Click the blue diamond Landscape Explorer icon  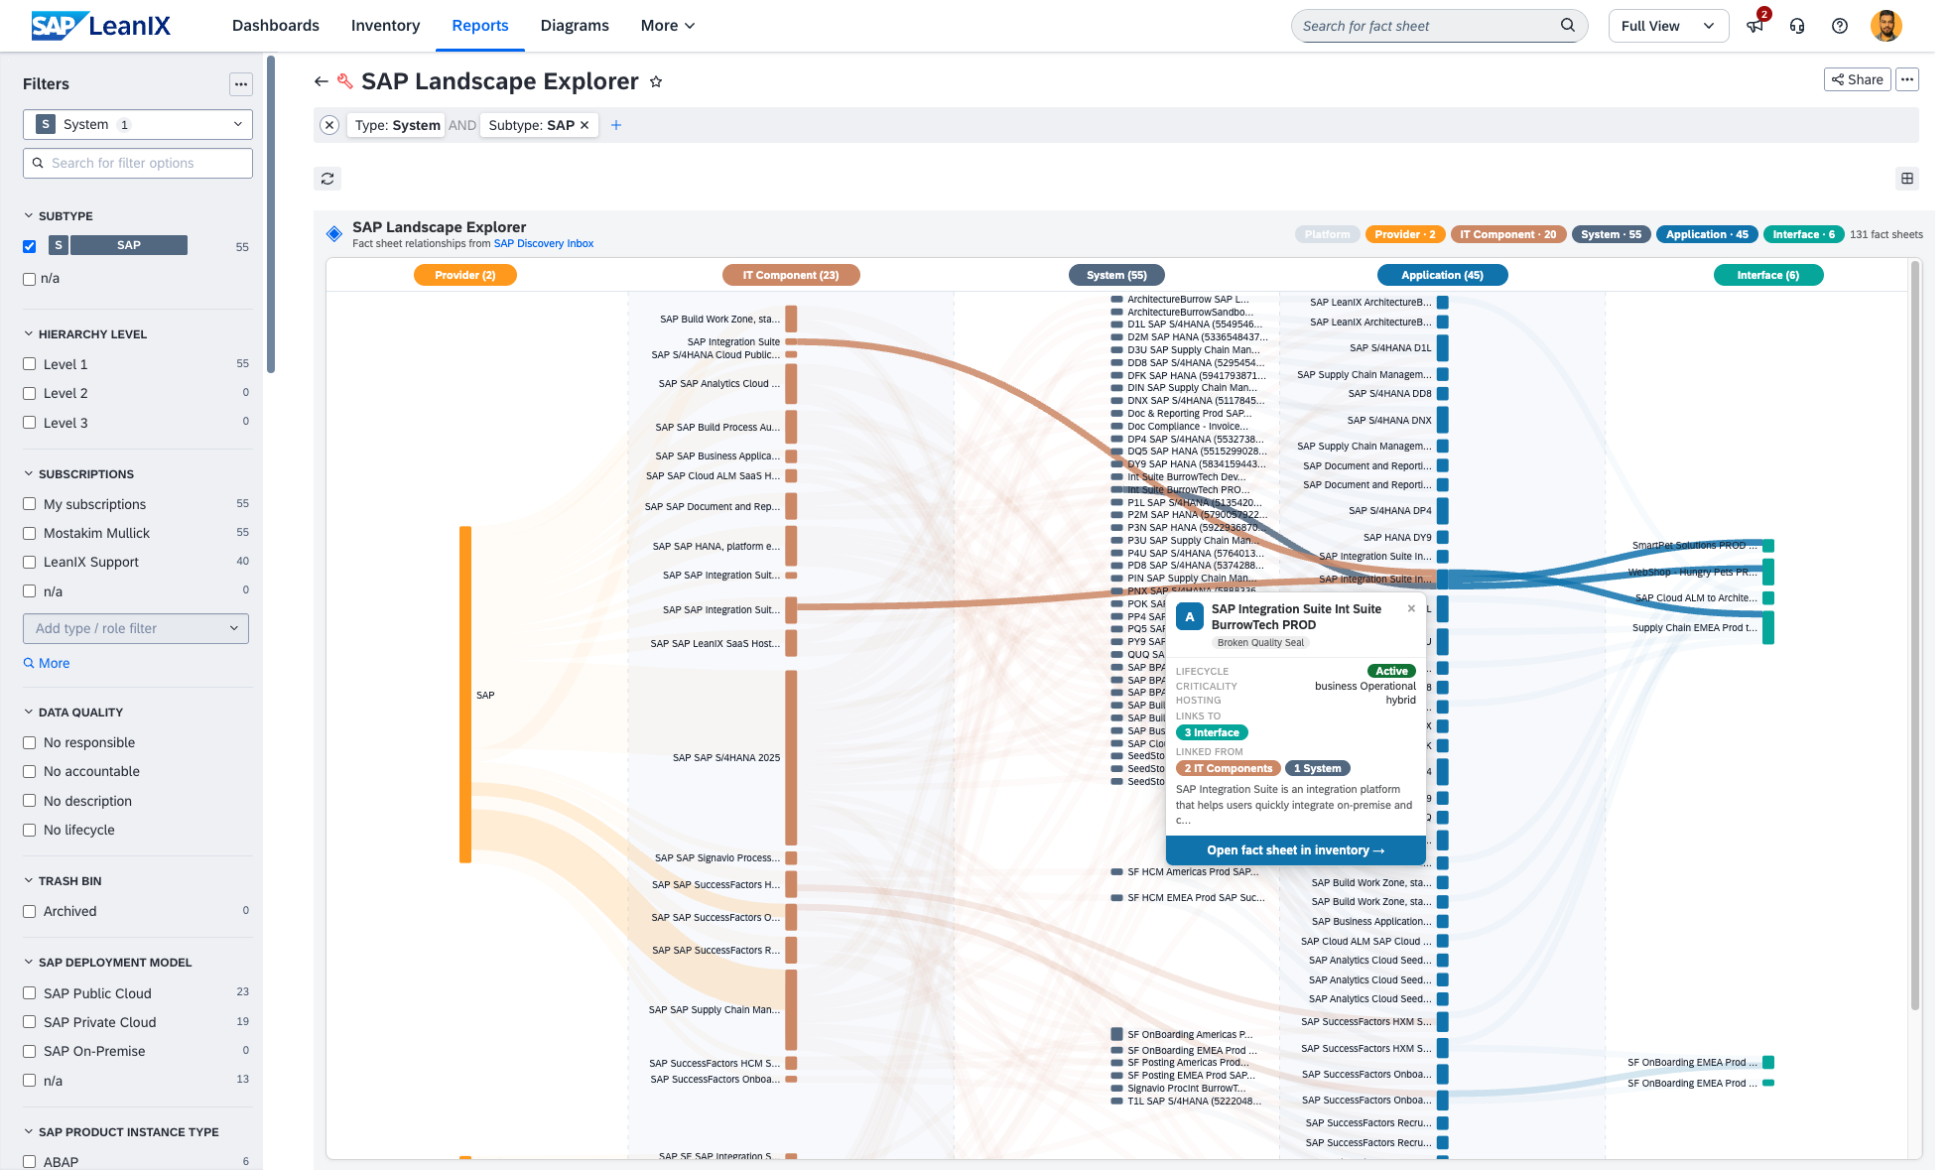(x=334, y=234)
